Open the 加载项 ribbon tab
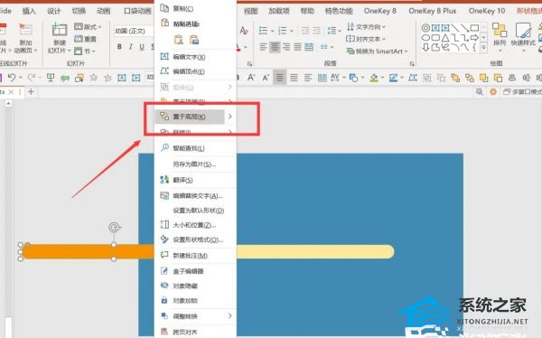The image size is (542, 338). point(279,11)
